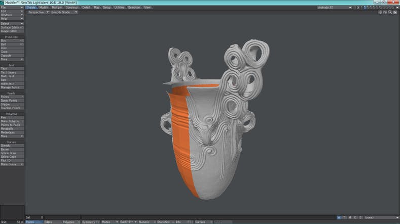400x224 pixels.
Task: Open the Utilities tab
Action: (119, 8)
